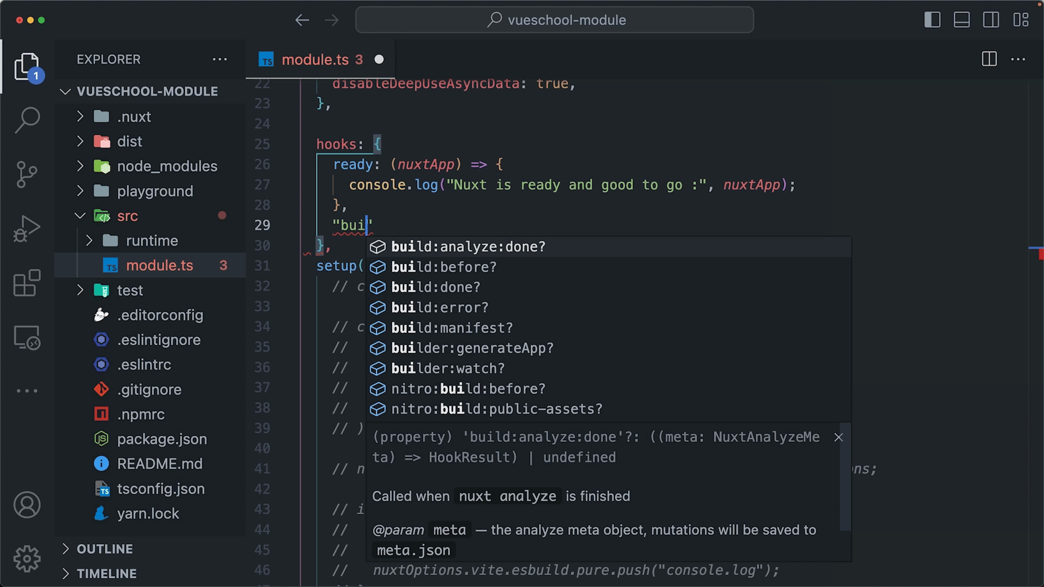
Task: Select the build:done? suggestion
Action: click(608, 287)
